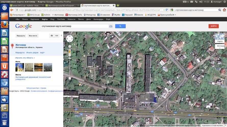Click Искать рядом link
227x127 pixels.
point(32,53)
